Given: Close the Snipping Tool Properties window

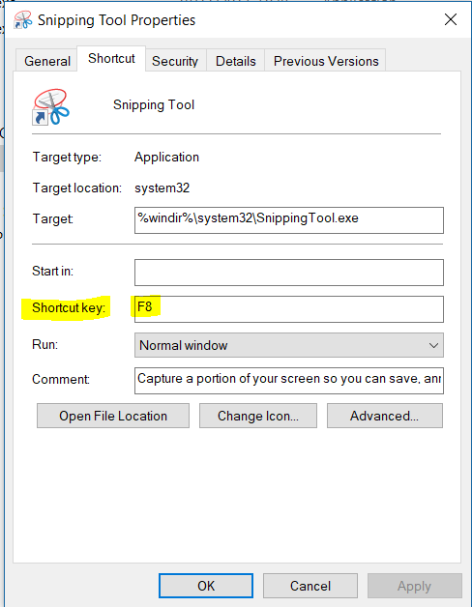Looking at the screenshot, I should pyautogui.click(x=451, y=19).
